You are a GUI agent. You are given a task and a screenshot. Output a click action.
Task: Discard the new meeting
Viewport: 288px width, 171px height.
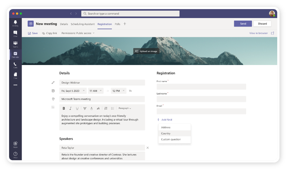[x=262, y=24]
